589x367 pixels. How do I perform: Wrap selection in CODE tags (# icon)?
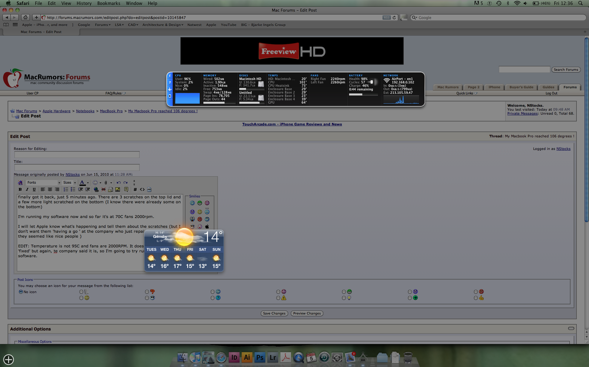pos(135,189)
